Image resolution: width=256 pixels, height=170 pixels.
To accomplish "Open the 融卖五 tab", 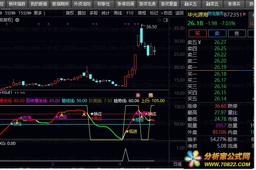I will [x=212, y=4].
